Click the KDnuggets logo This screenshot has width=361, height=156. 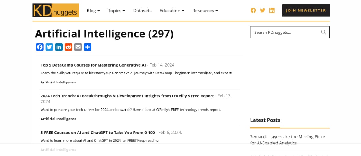coord(56,10)
